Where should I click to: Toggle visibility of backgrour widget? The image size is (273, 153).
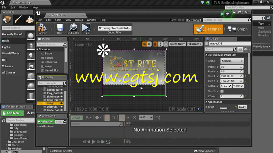tap(61, 90)
